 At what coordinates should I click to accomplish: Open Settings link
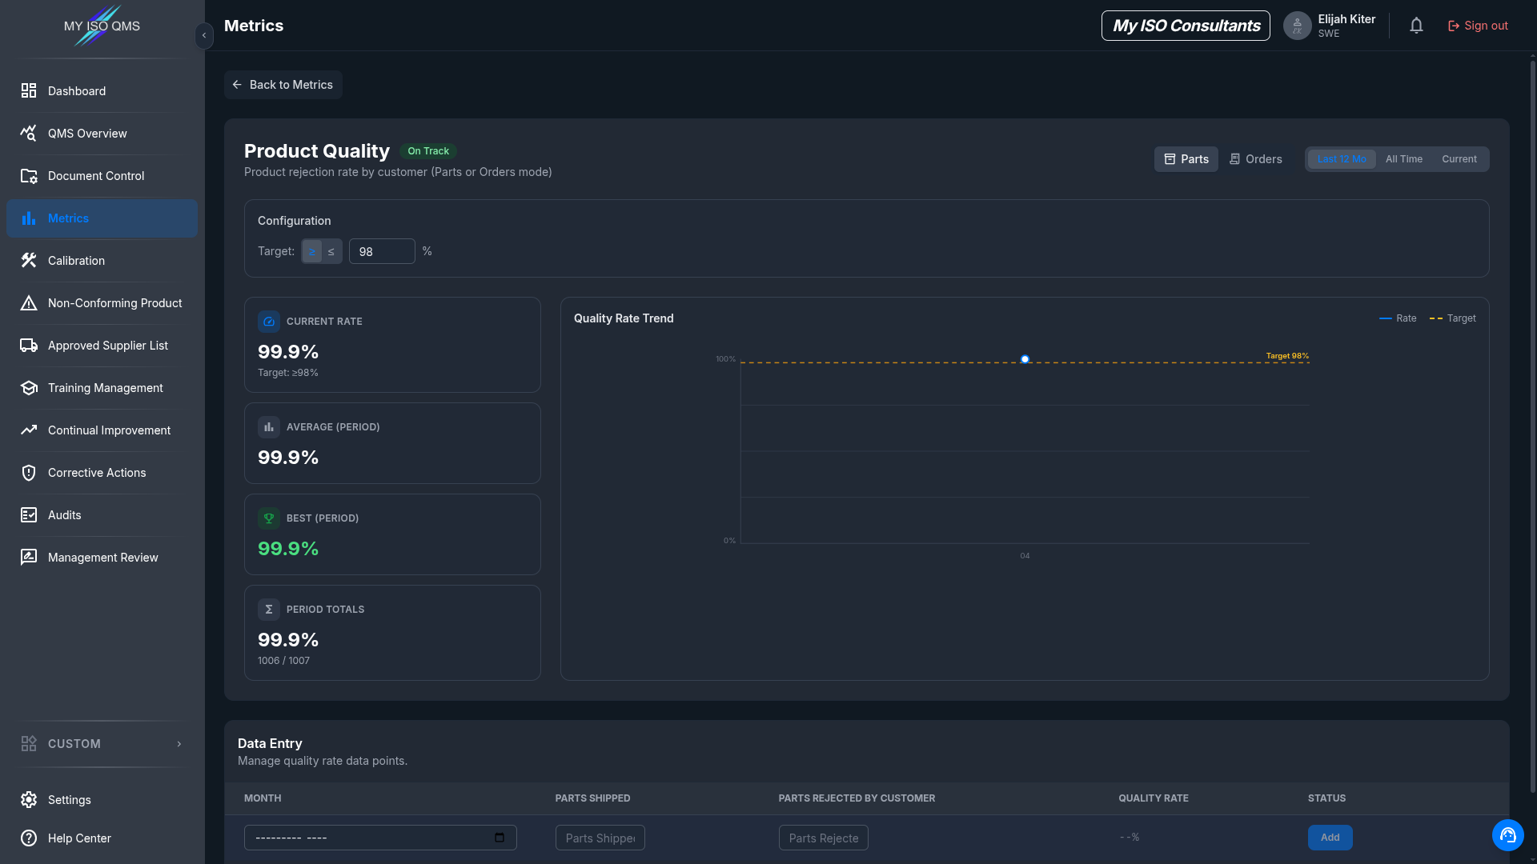click(x=102, y=800)
